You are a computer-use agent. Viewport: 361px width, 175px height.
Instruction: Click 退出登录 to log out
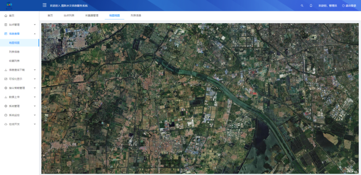[x=349, y=6]
